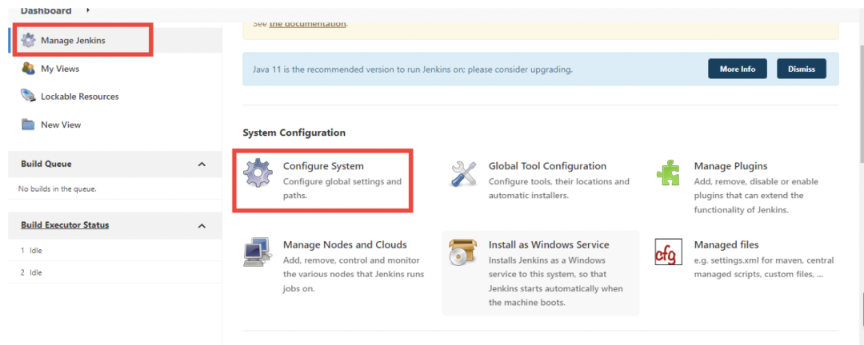The image size is (864, 345).
Task: Click the Global Tool Configuration tools icon
Action: (465, 173)
